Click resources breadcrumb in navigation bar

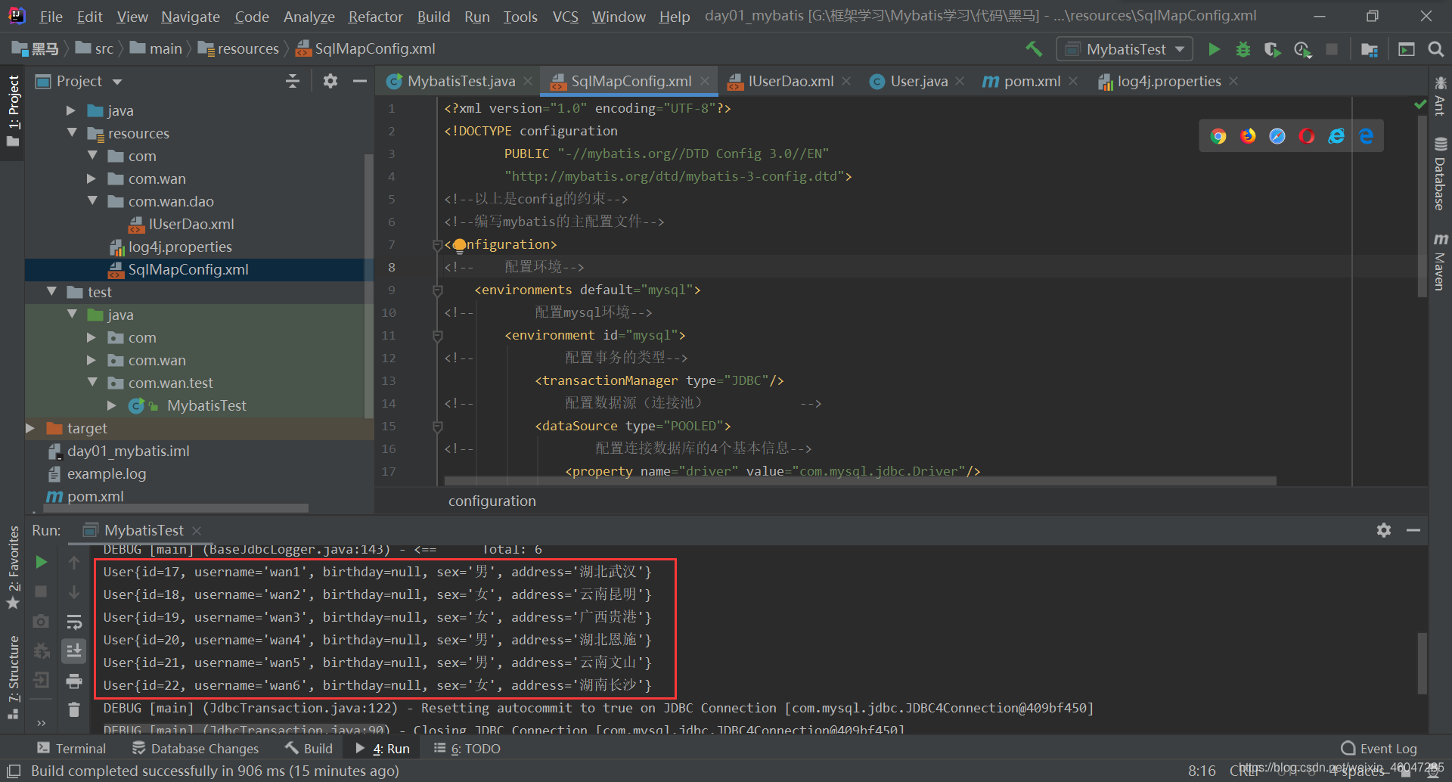pos(239,49)
